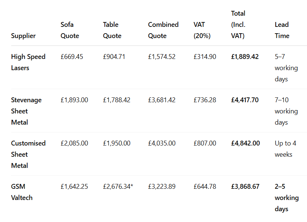Screen dimensions: 307x222
Task: Select the £4,417.70 total value
Action: pyautogui.click(x=245, y=100)
